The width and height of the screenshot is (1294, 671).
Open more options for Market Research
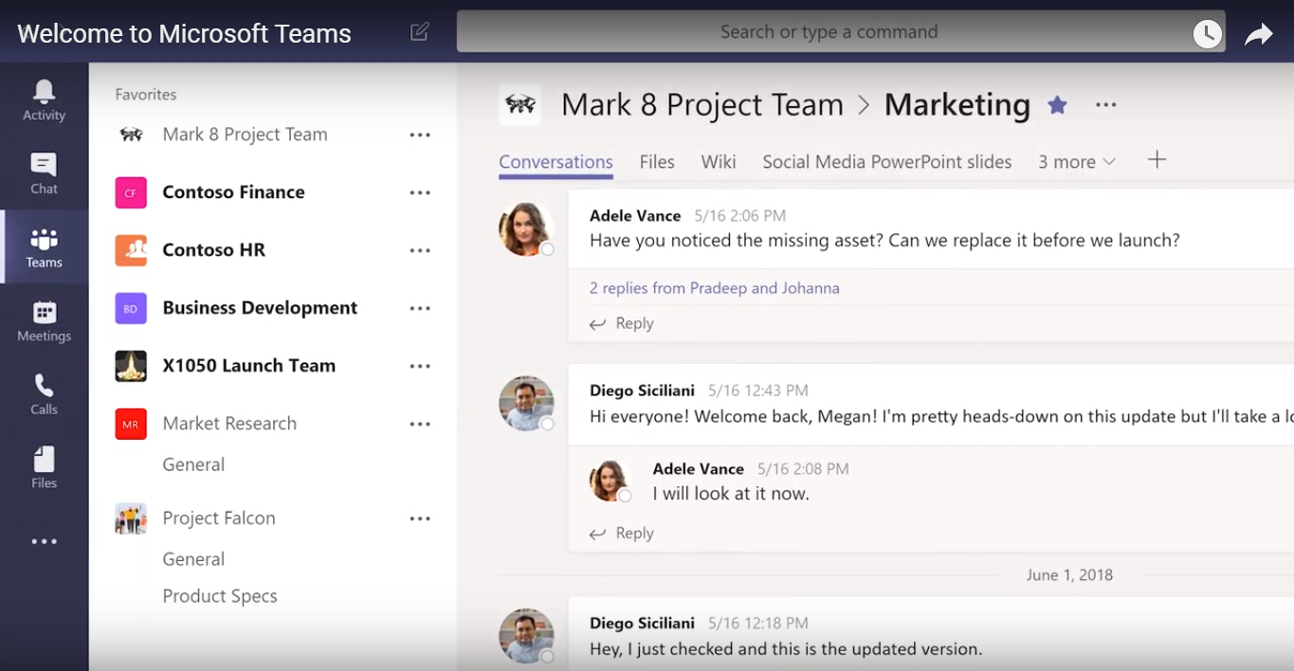pos(420,425)
